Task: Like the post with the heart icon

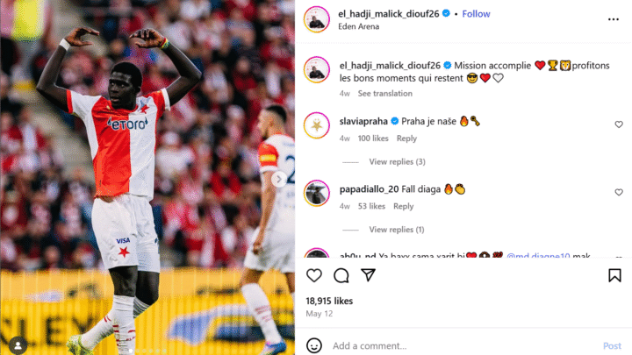Action: 314,276
